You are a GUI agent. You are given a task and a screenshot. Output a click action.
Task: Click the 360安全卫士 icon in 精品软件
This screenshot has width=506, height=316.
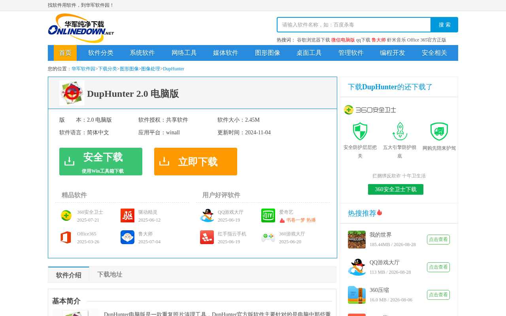(x=66, y=216)
